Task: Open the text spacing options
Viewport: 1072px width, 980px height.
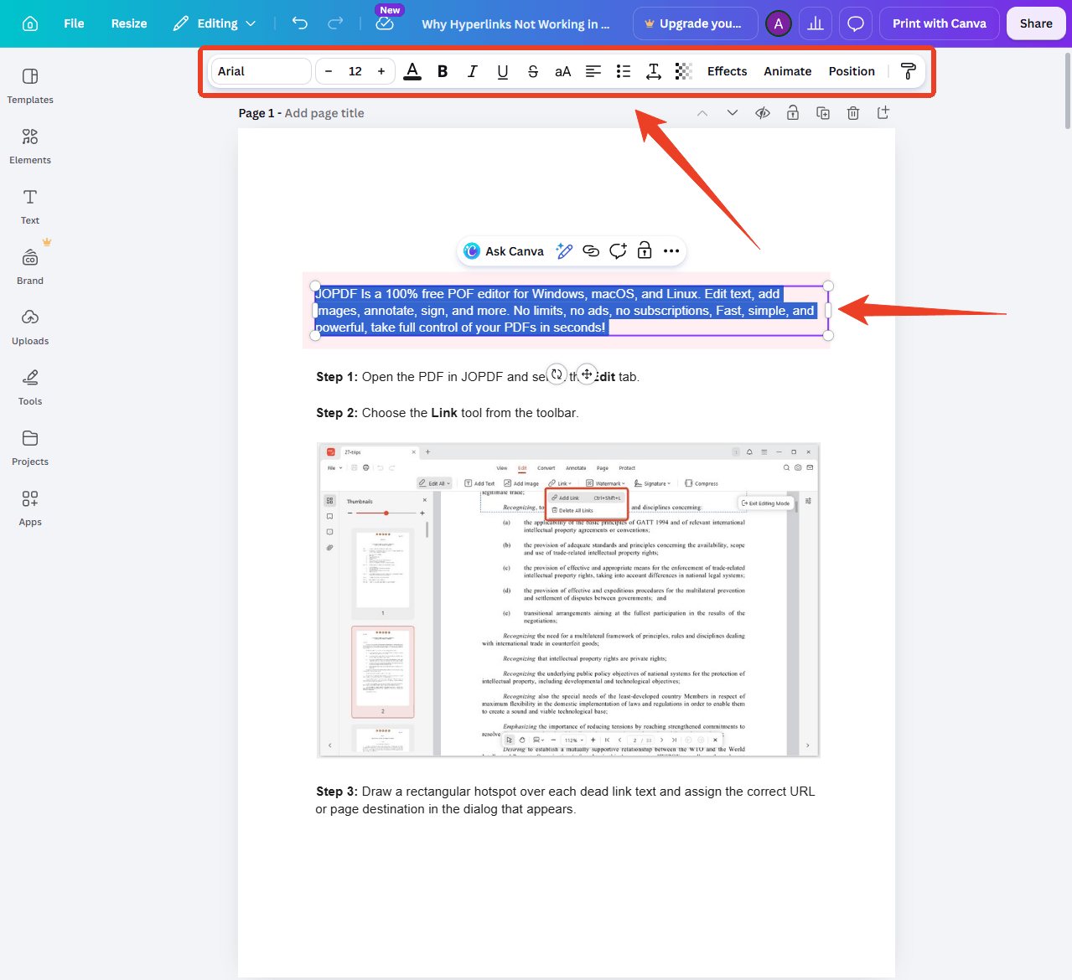Action: pyautogui.click(x=654, y=71)
